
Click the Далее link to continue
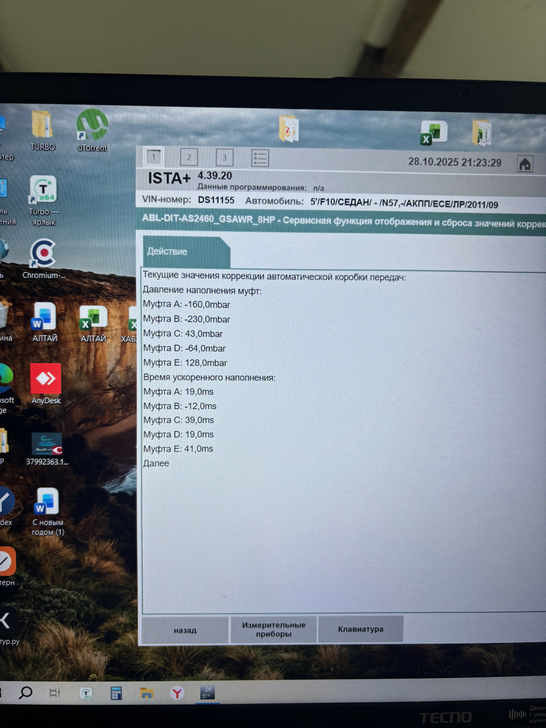pyautogui.click(x=156, y=463)
